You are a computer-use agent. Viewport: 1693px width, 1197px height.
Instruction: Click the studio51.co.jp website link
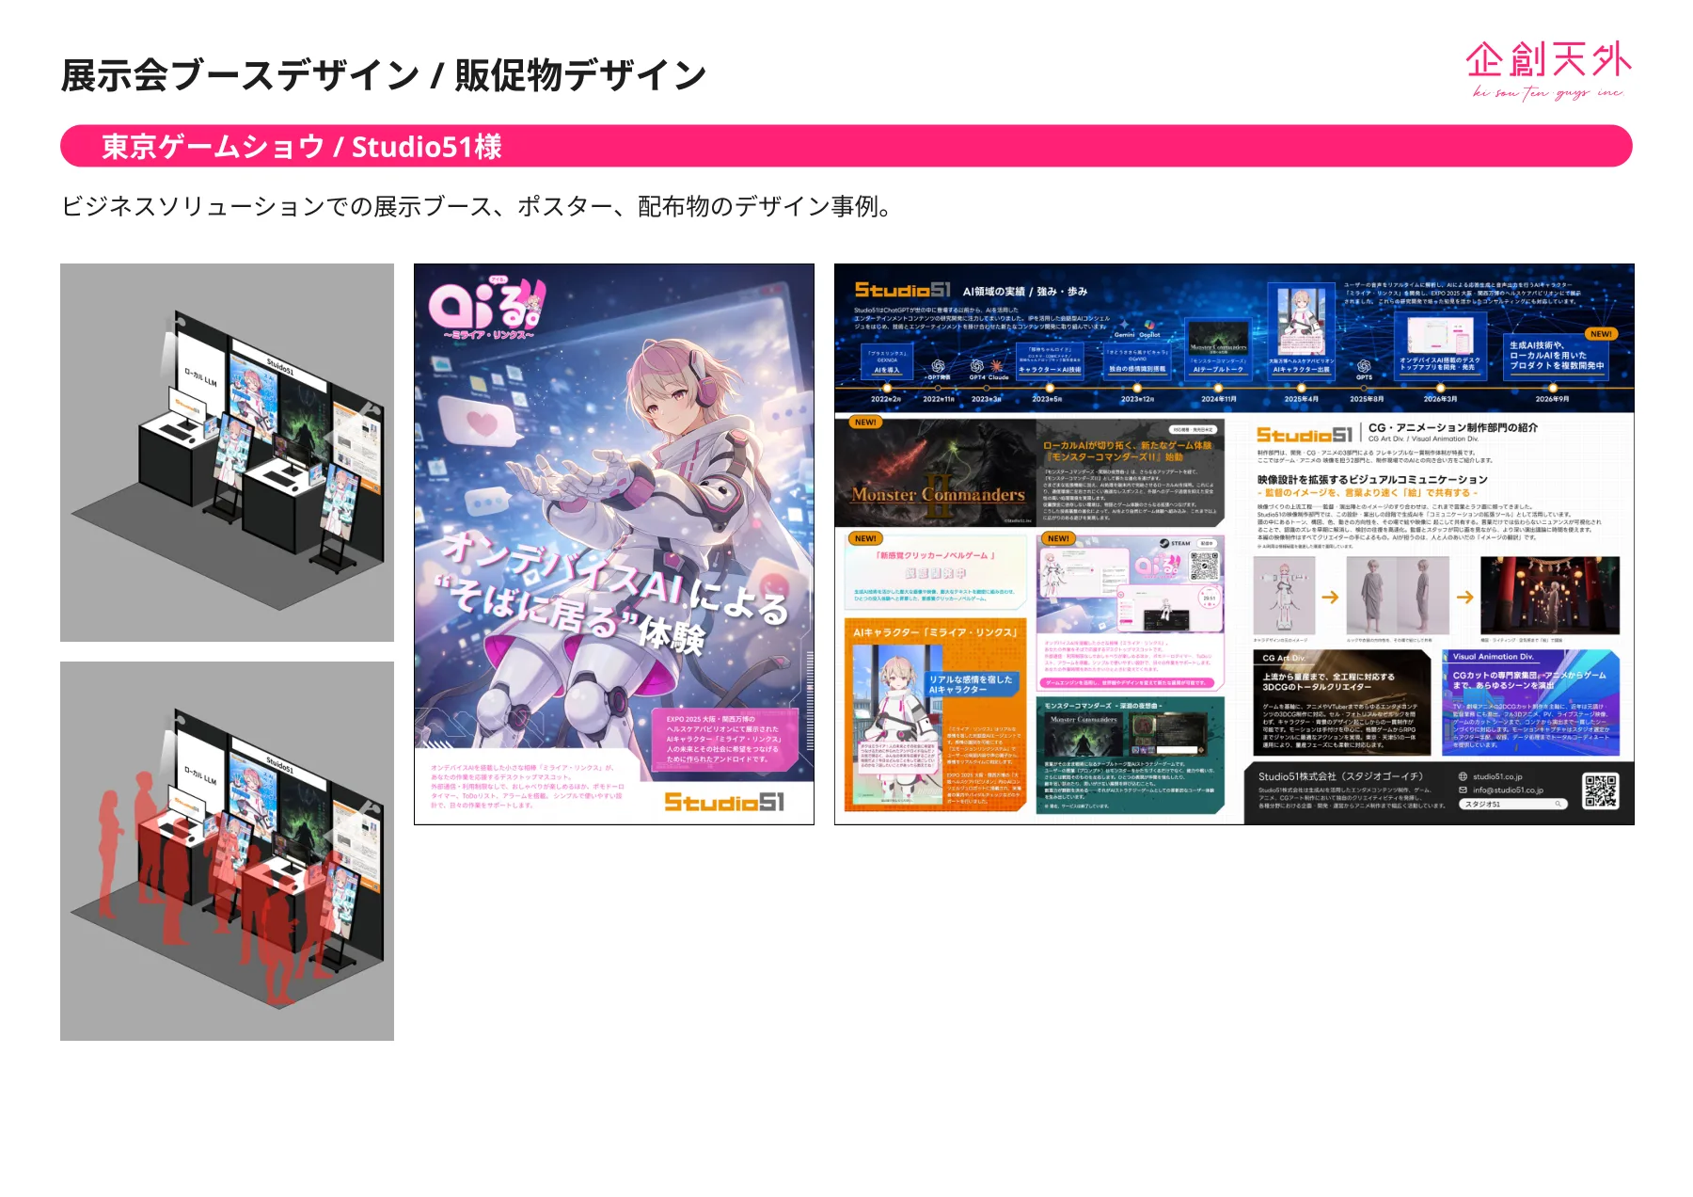click(x=1497, y=776)
